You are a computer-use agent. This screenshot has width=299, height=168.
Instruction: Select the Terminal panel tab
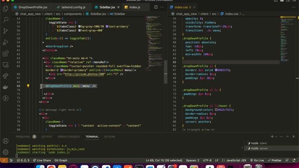click(x=92, y=137)
